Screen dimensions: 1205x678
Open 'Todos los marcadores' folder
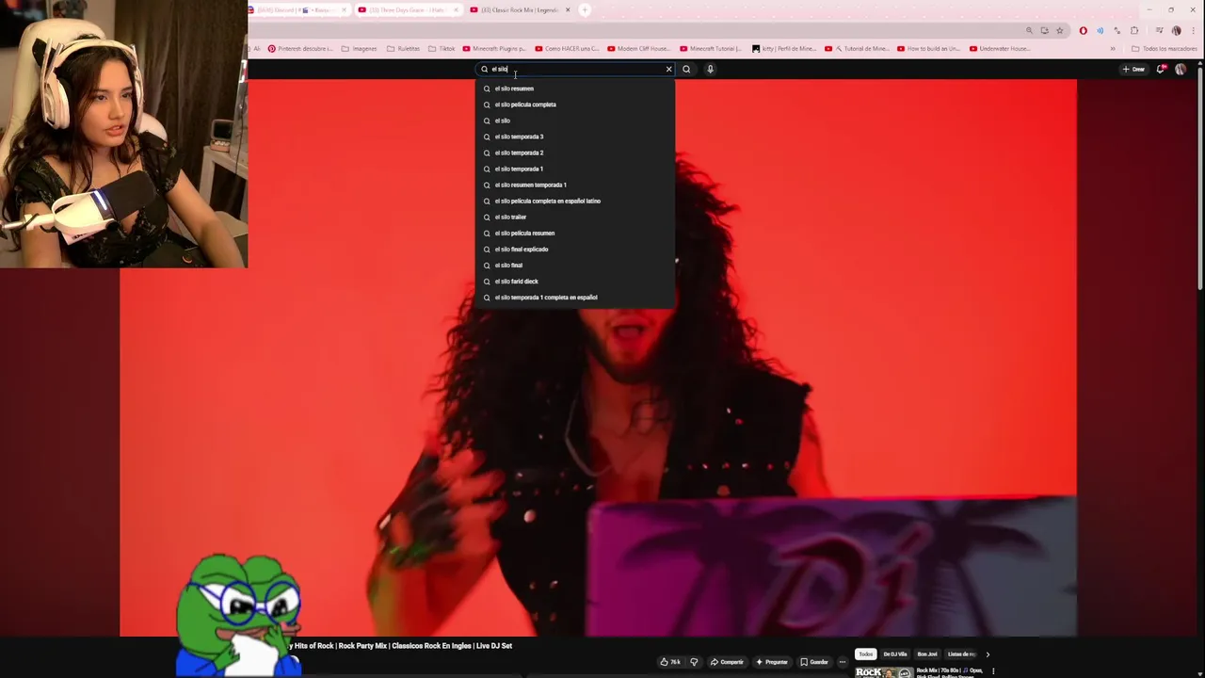1165,49
